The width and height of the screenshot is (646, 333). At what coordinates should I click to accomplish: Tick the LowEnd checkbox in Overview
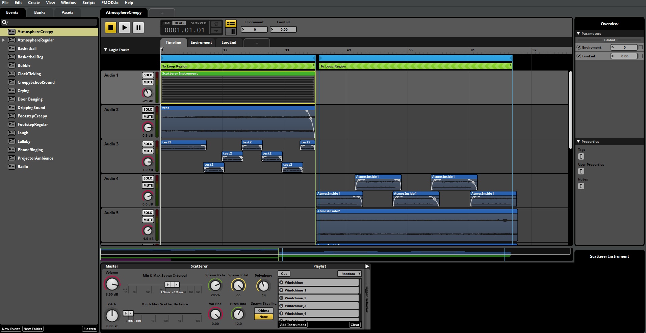pyautogui.click(x=640, y=56)
